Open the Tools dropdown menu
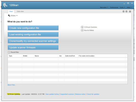 tap(122, 7)
